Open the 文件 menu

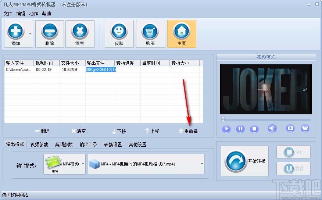8,14
